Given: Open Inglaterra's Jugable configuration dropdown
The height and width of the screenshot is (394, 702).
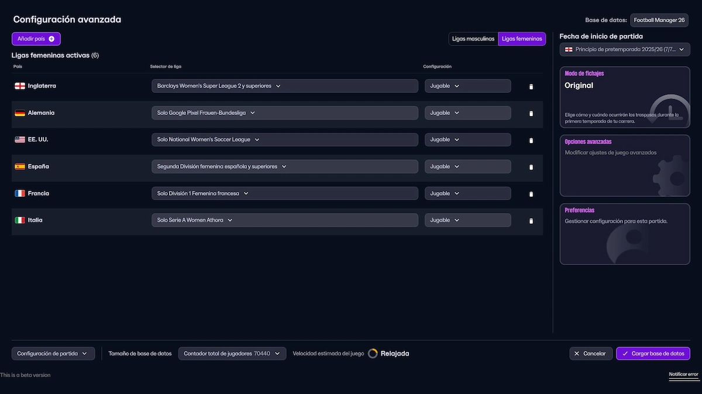Looking at the screenshot, I should pyautogui.click(x=468, y=86).
